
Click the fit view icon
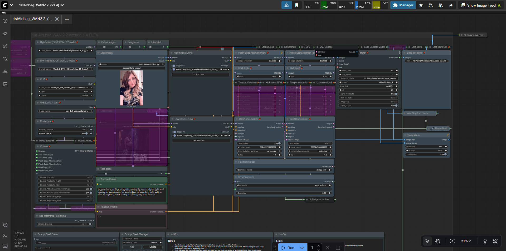click(452, 241)
